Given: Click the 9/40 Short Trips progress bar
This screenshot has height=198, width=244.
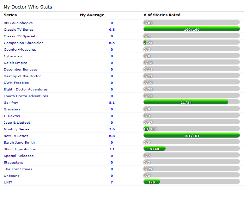Looking at the screenshot, I should pos(192,149).
